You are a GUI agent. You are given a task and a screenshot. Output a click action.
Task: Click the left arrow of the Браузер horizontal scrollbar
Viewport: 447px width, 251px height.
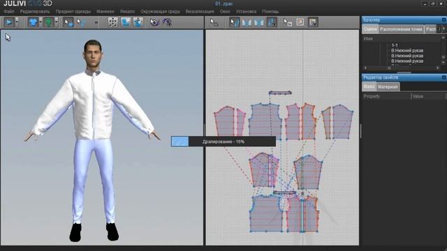point(365,68)
